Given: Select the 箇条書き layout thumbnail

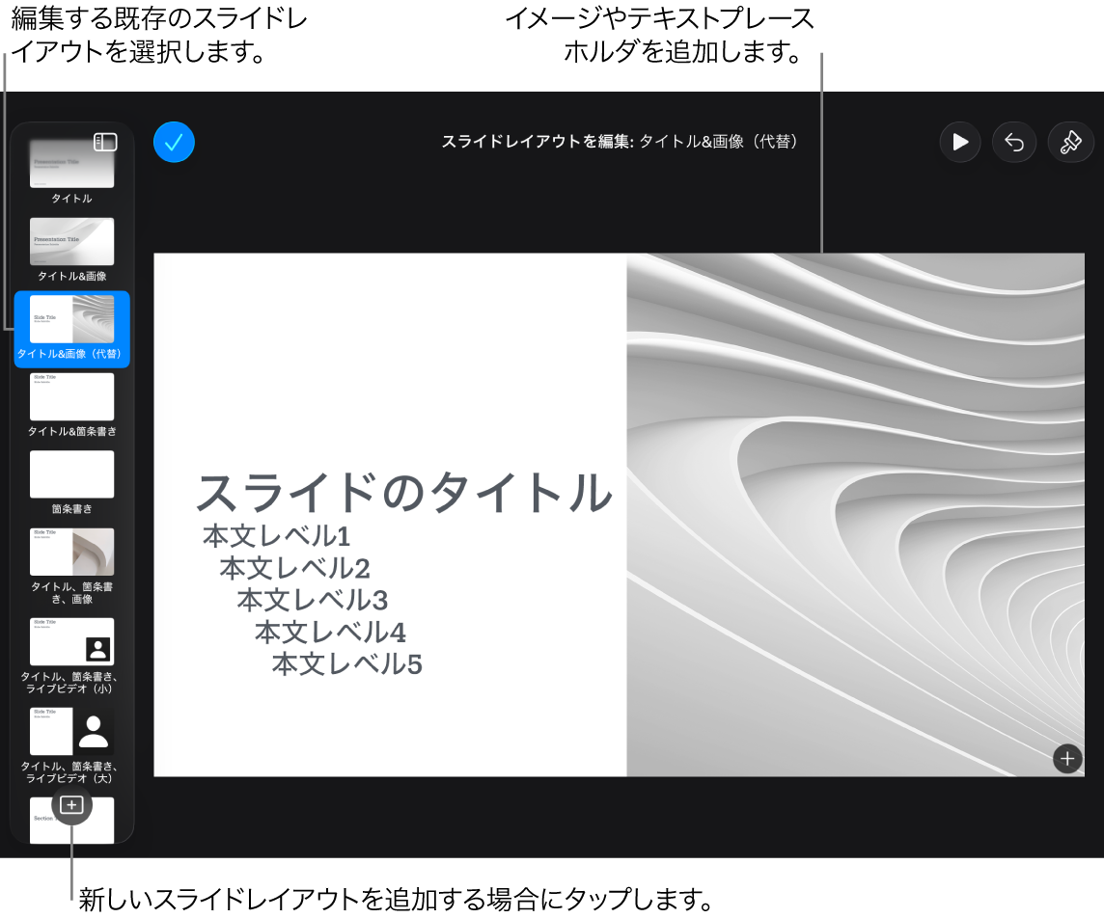Looking at the screenshot, I should point(71,474).
